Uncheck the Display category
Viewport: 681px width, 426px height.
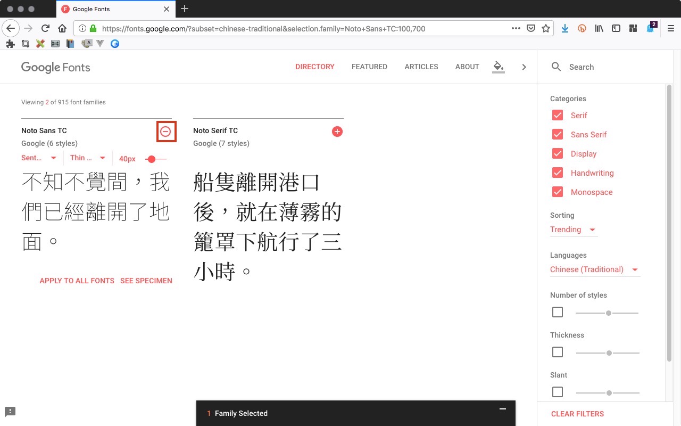(557, 154)
